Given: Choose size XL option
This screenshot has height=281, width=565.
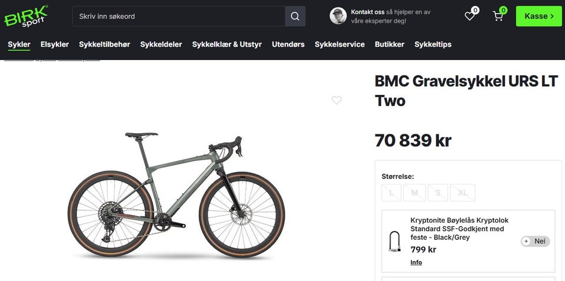Looking at the screenshot, I should click(x=463, y=193).
